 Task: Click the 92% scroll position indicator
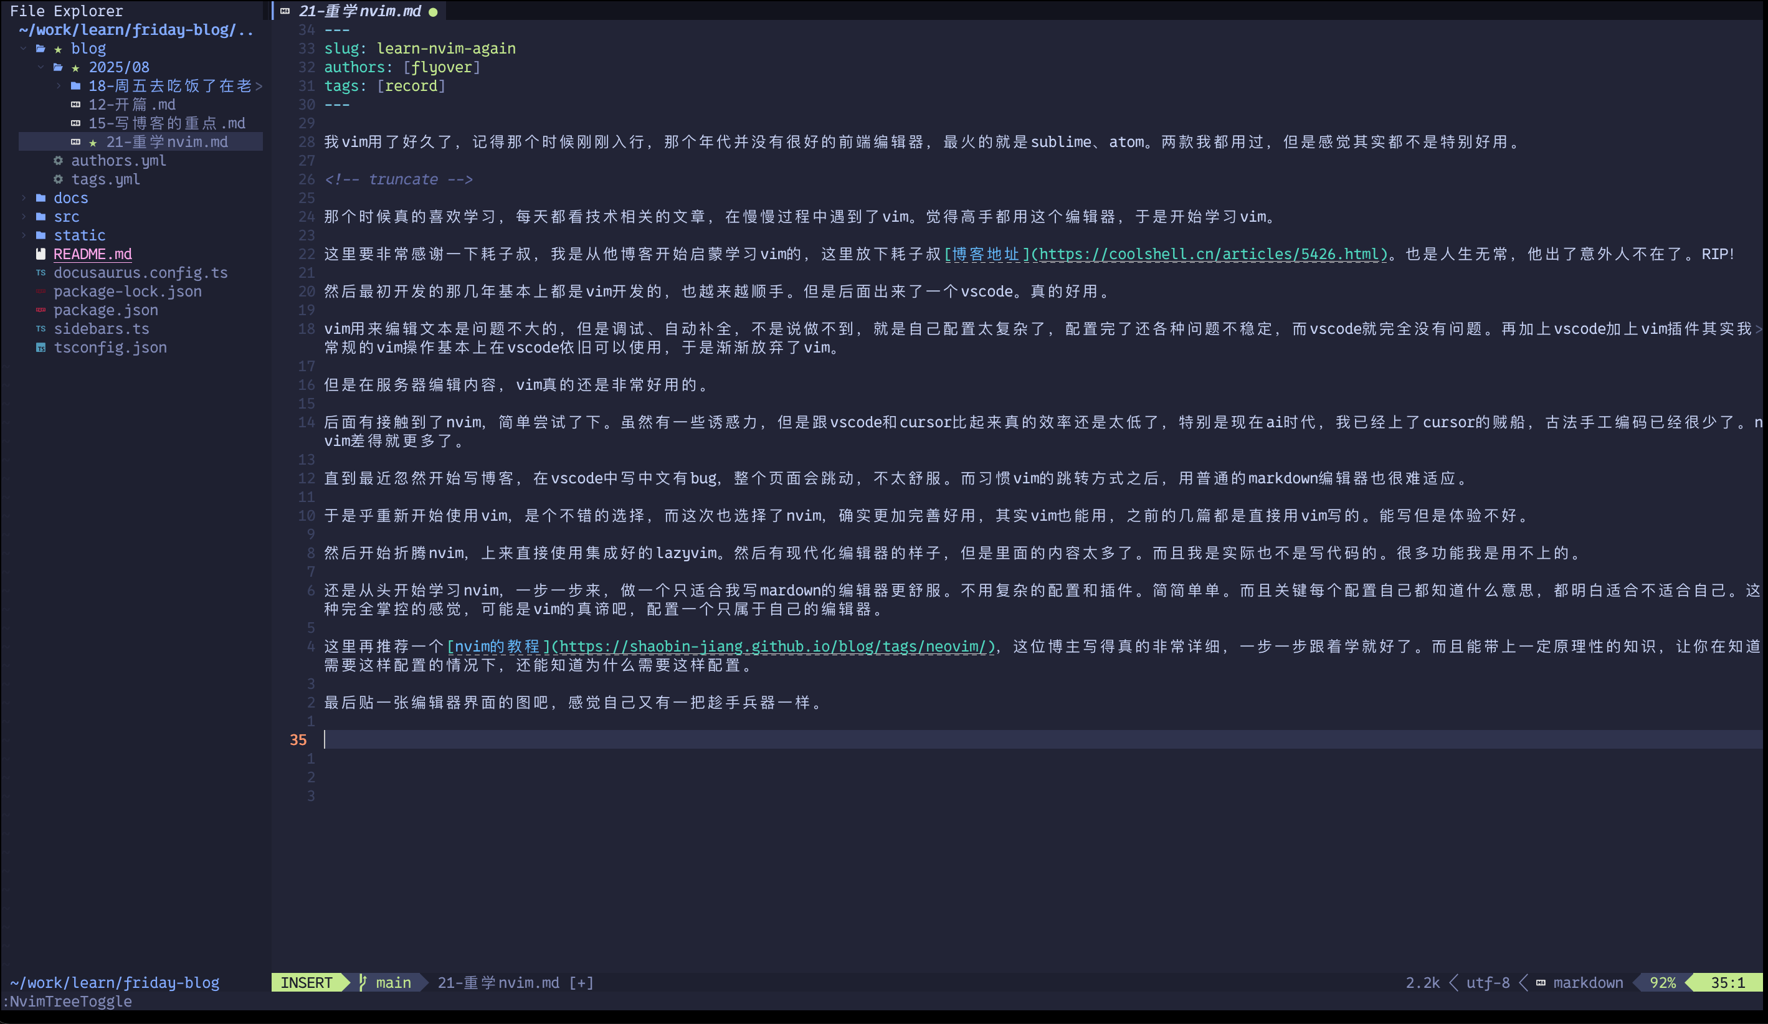1662,983
